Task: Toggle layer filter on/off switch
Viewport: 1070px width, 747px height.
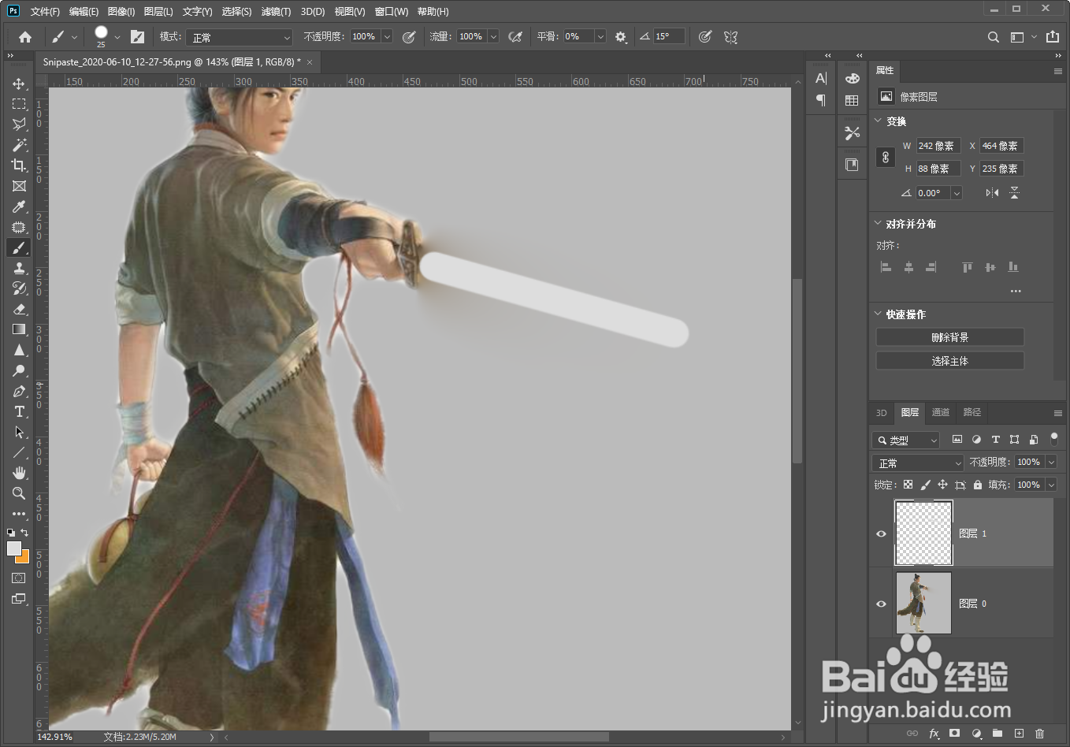Action: point(1054,439)
